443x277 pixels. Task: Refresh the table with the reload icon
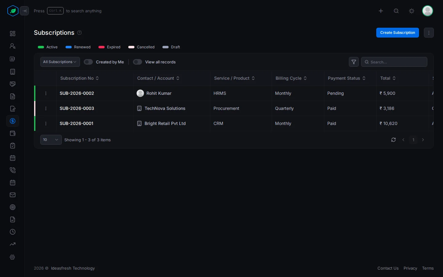[393, 140]
